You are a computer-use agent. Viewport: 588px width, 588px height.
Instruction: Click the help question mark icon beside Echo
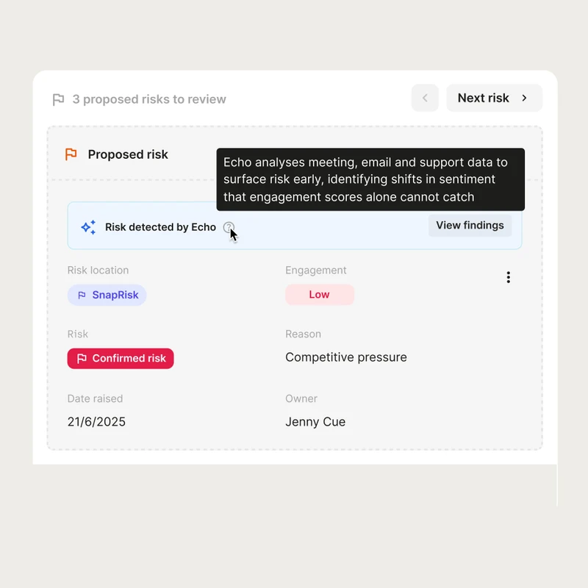click(x=229, y=227)
